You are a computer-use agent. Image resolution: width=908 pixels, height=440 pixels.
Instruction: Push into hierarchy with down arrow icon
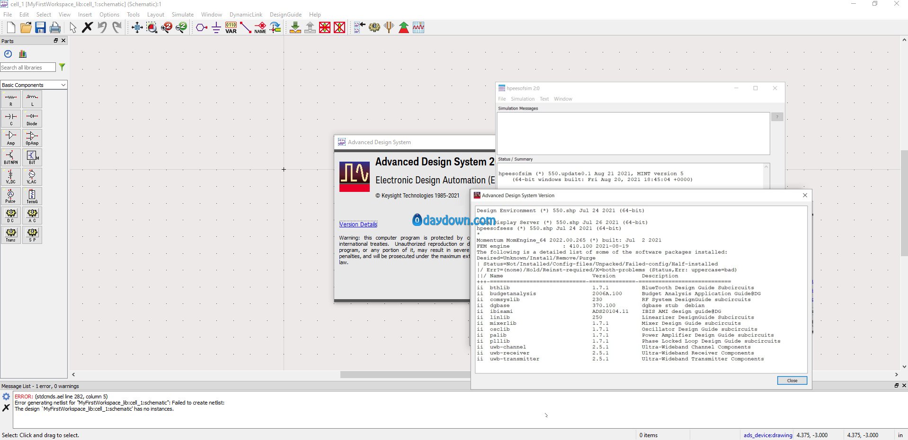click(295, 27)
